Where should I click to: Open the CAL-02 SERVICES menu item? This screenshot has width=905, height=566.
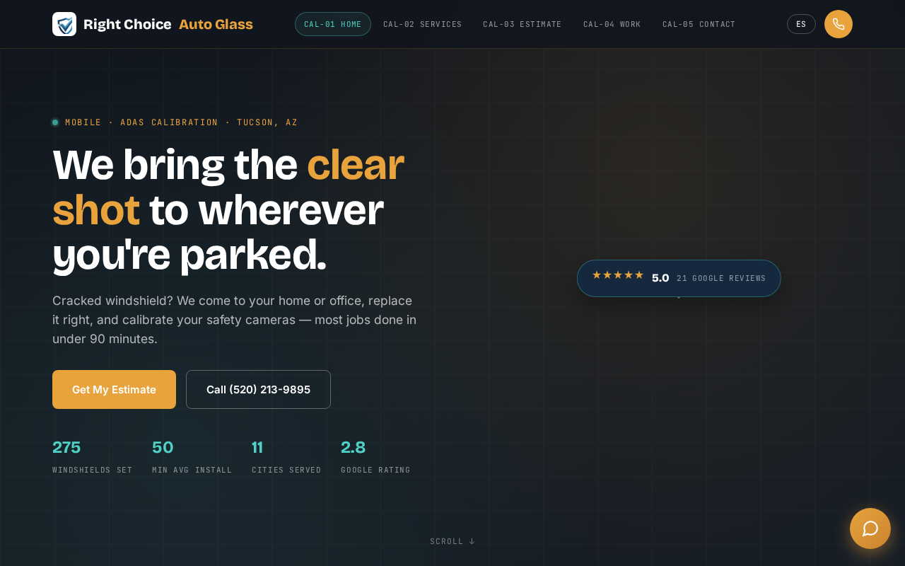pos(423,24)
